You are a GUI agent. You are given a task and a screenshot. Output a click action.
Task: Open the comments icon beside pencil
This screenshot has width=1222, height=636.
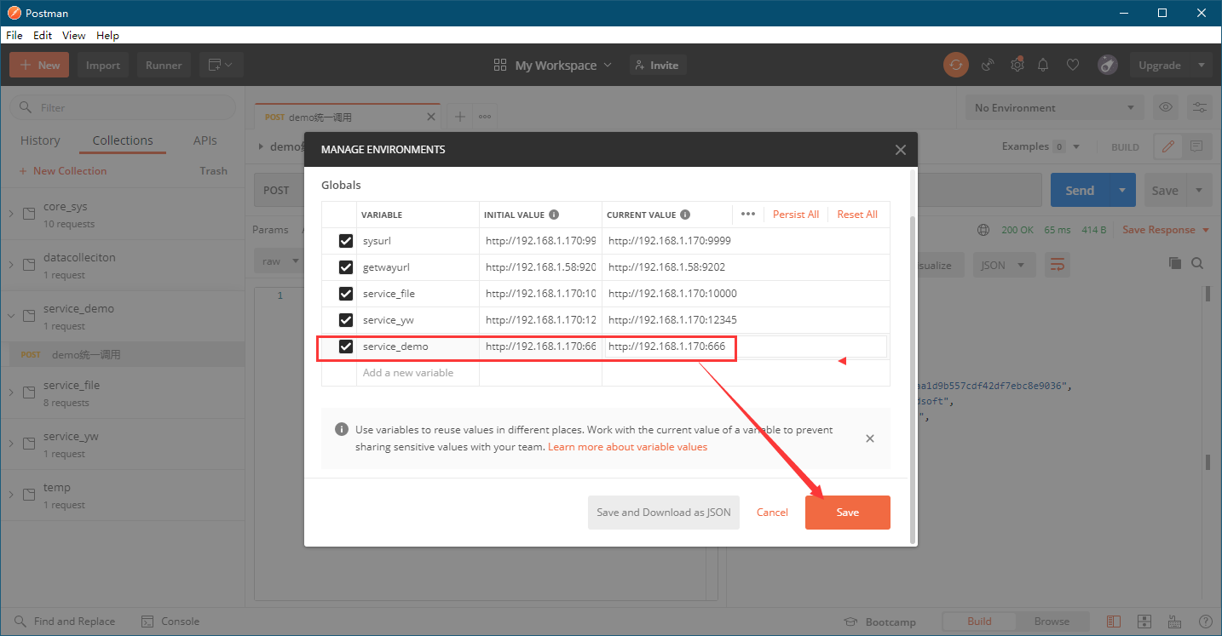click(x=1196, y=146)
